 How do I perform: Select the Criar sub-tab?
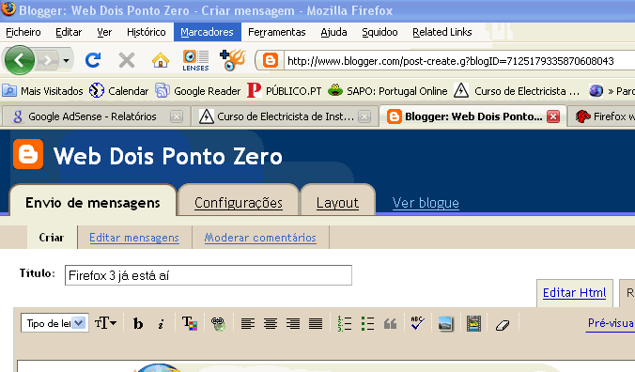(x=52, y=238)
